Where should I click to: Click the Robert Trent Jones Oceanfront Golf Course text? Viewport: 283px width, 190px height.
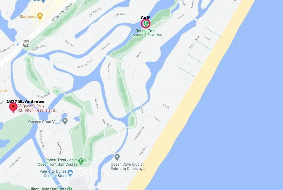(x=58, y=162)
